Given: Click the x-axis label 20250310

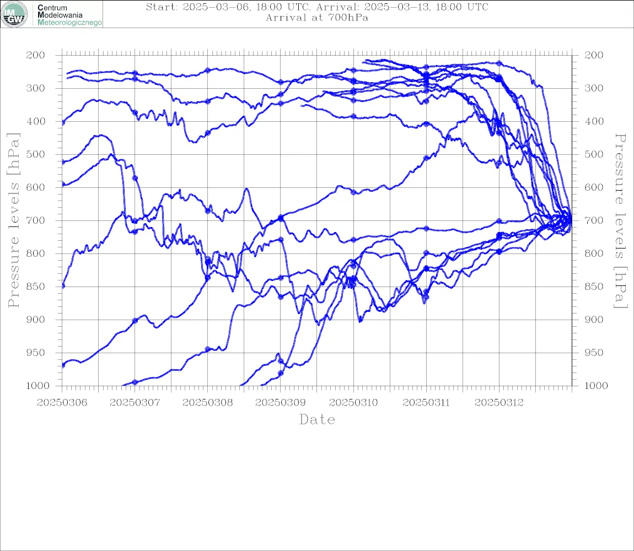Looking at the screenshot, I should click(x=353, y=403).
